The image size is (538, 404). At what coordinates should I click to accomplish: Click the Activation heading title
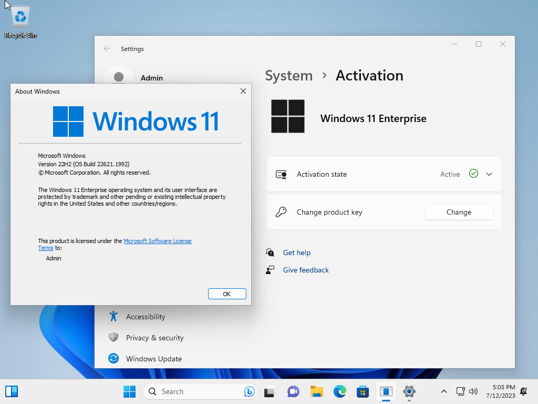369,76
